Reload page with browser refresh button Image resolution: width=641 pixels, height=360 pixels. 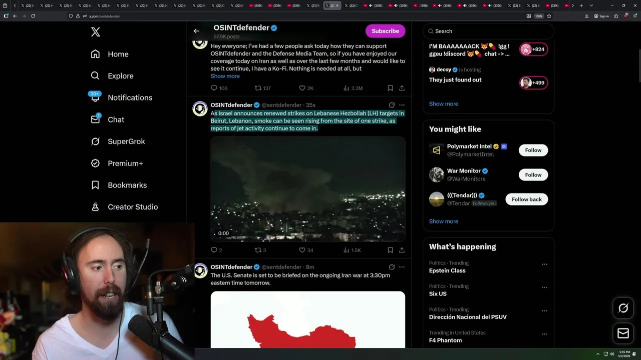tap(33, 16)
